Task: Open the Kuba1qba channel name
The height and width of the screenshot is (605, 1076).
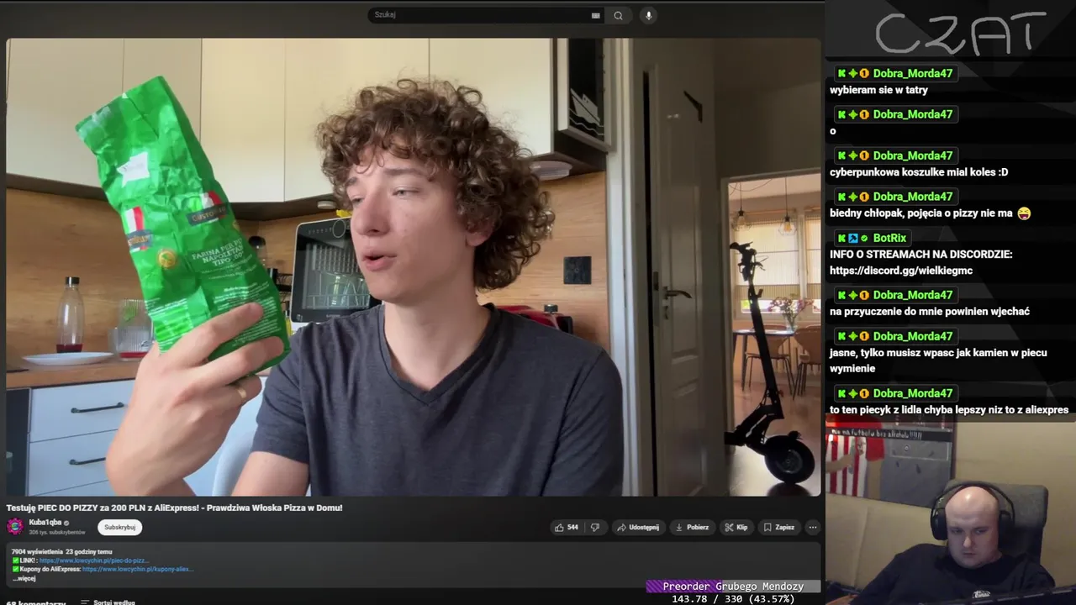Action: click(45, 522)
